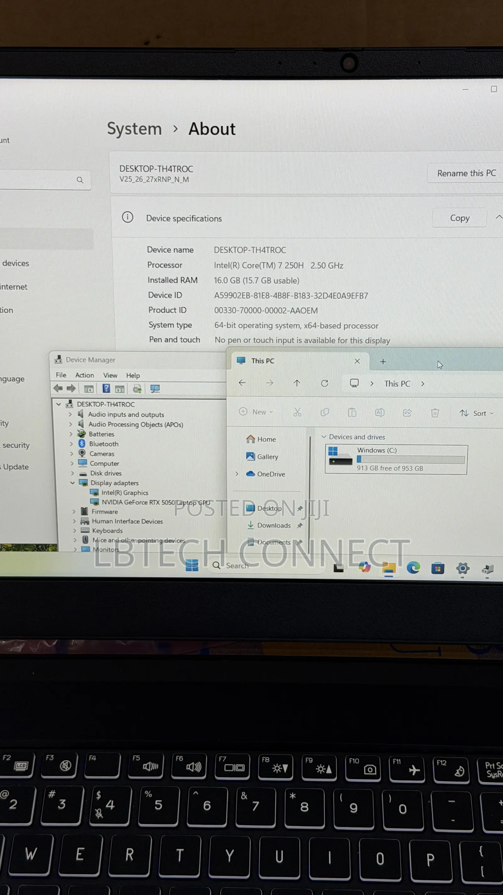Collapse Display adapters node
The height and width of the screenshot is (895, 503).
click(73, 483)
